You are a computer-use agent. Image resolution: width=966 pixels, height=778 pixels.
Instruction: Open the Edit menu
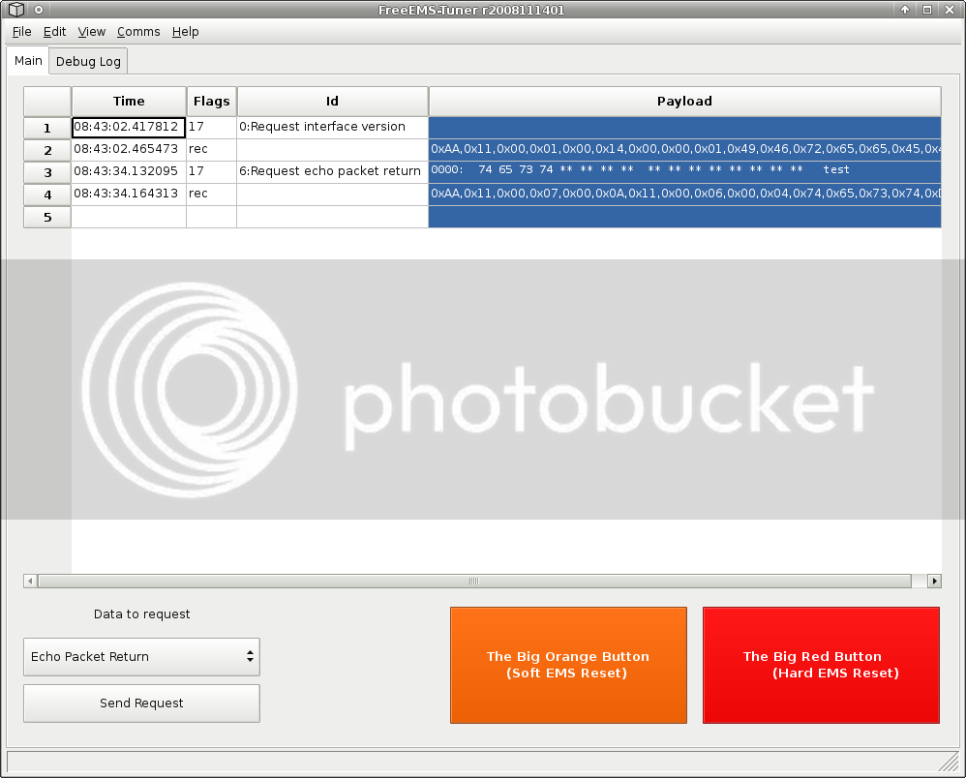(x=54, y=32)
